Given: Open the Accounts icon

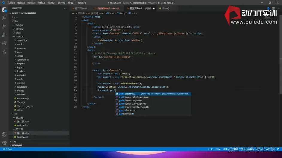Looking at the screenshot, I should [4, 134].
